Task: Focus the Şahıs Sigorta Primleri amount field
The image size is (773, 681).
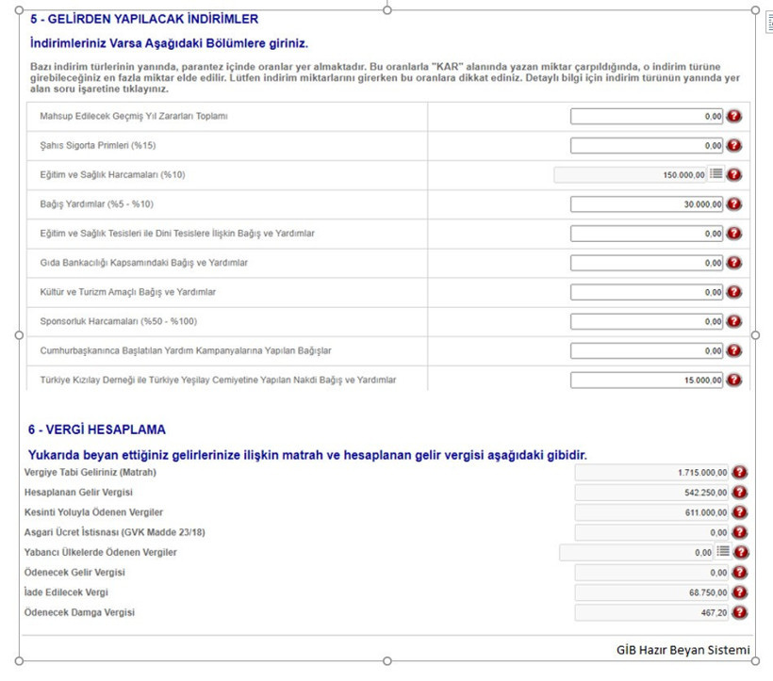Action: [x=647, y=145]
